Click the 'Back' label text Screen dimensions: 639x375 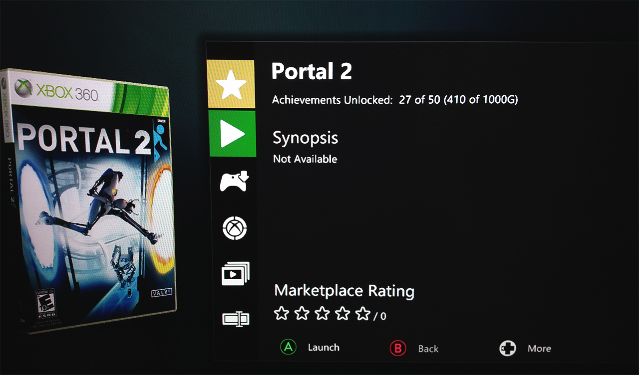click(x=428, y=349)
